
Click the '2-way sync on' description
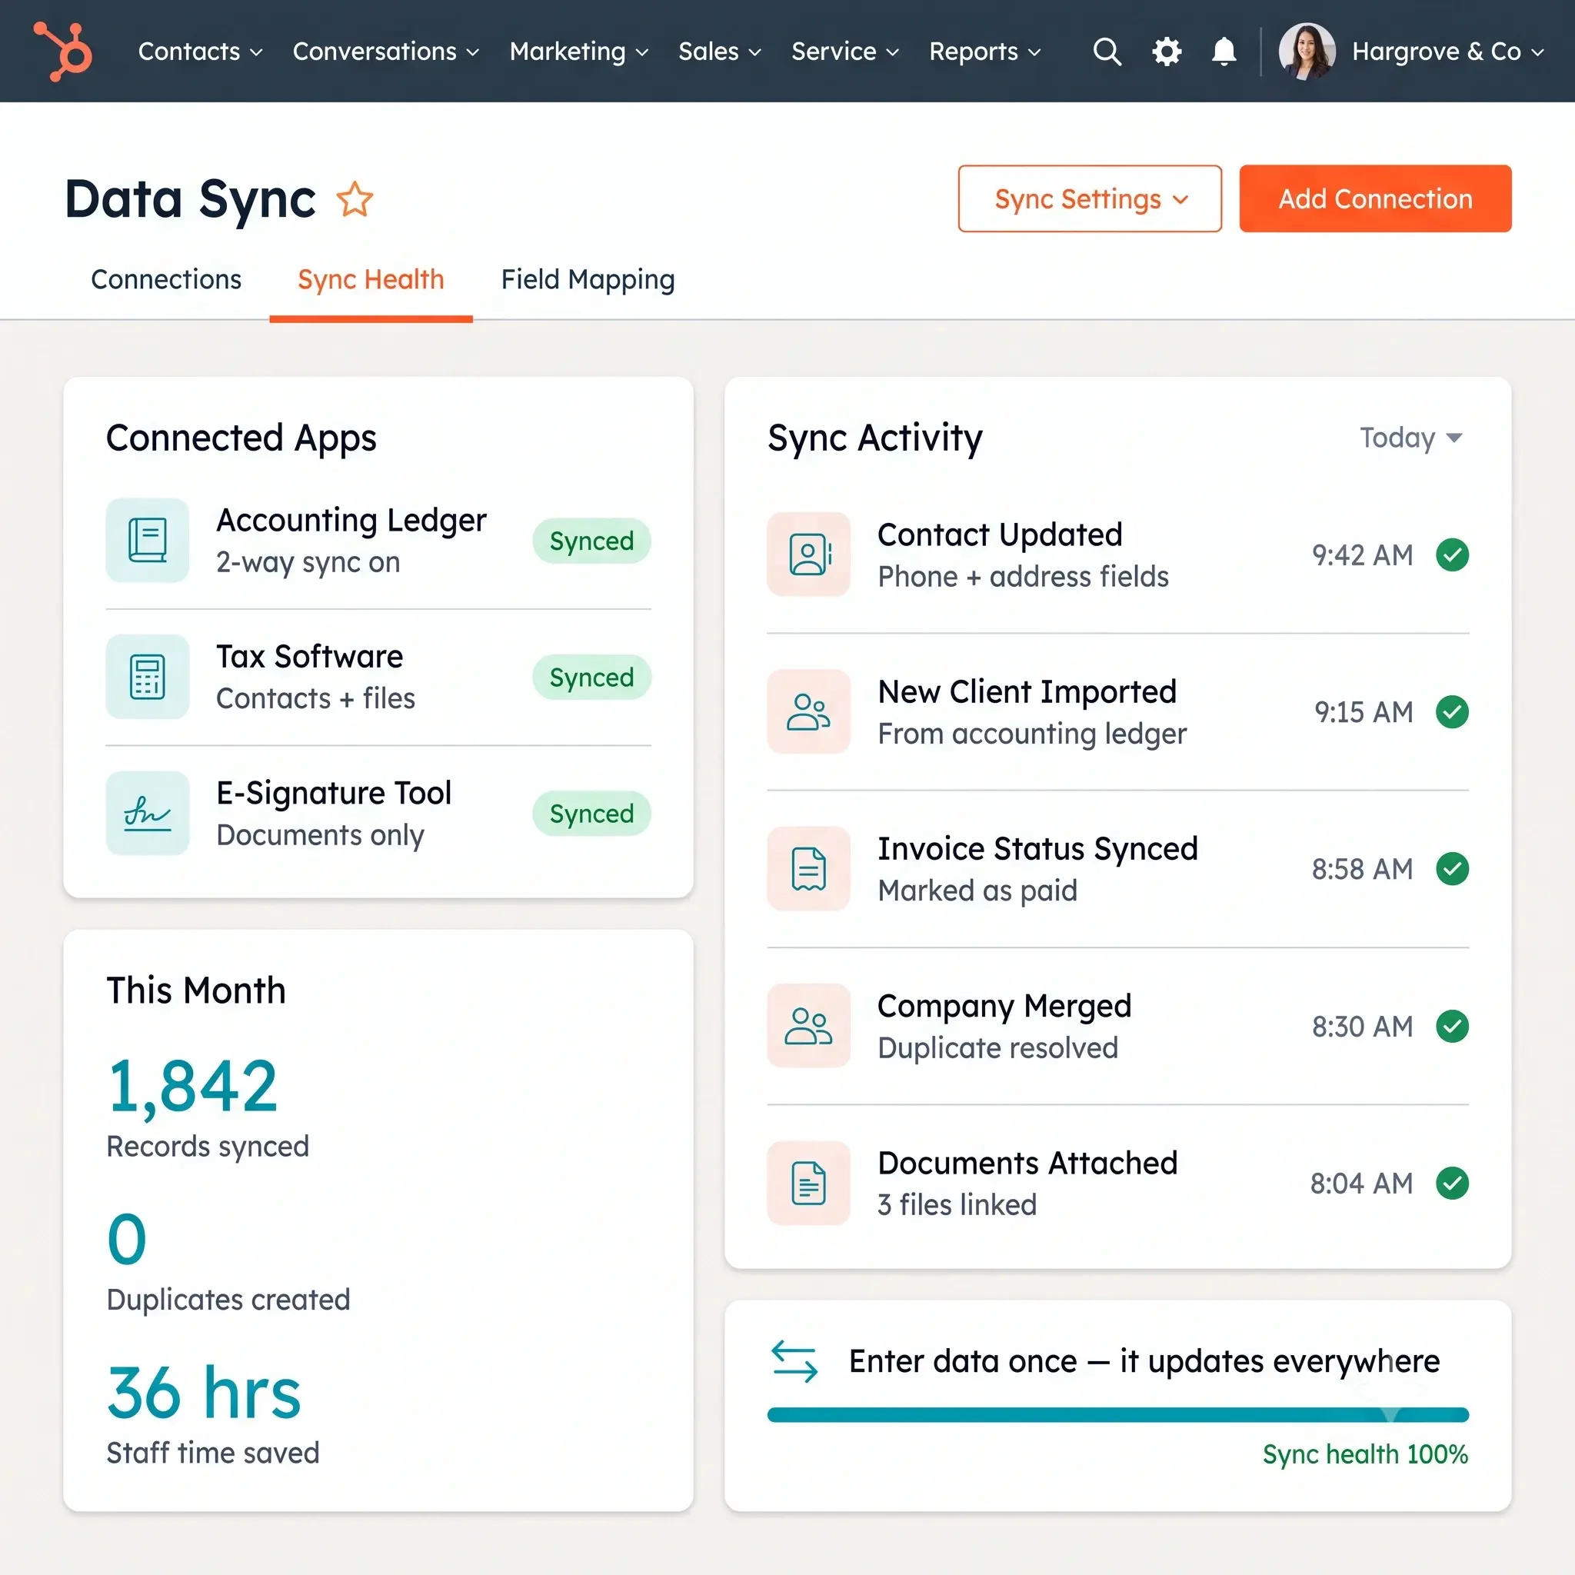[x=308, y=562]
